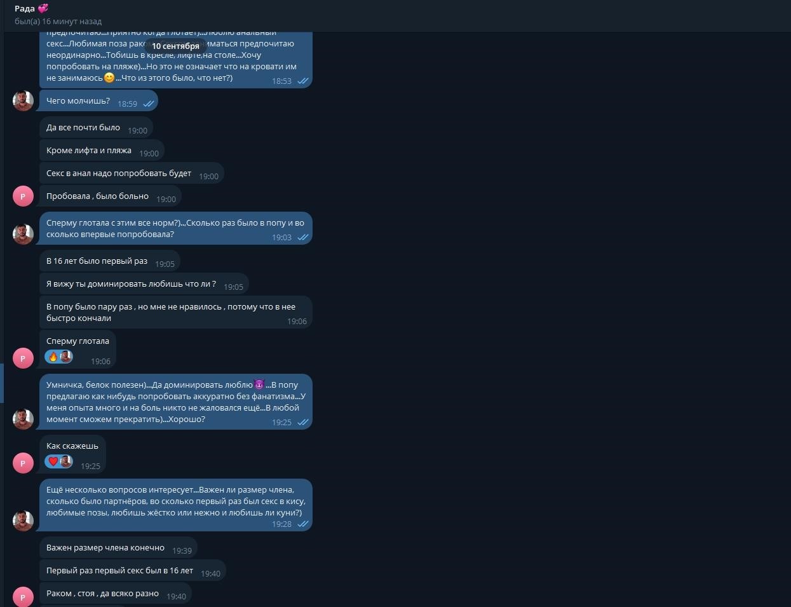Click the 'Как скажешь' message bubble
791x607 pixels.
[72, 455]
